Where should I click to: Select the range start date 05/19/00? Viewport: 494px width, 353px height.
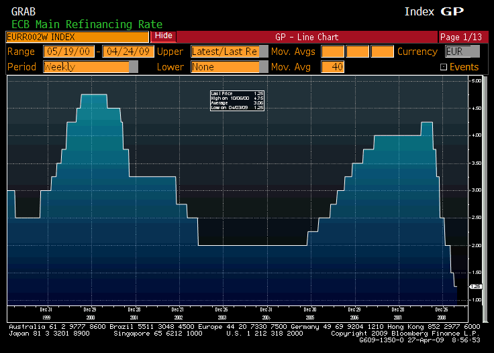tap(68, 52)
